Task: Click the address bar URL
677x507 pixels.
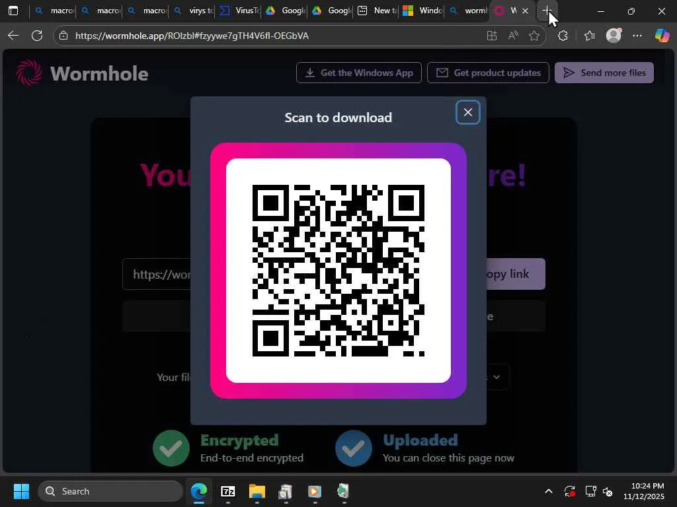Action: click(x=192, y=36)
